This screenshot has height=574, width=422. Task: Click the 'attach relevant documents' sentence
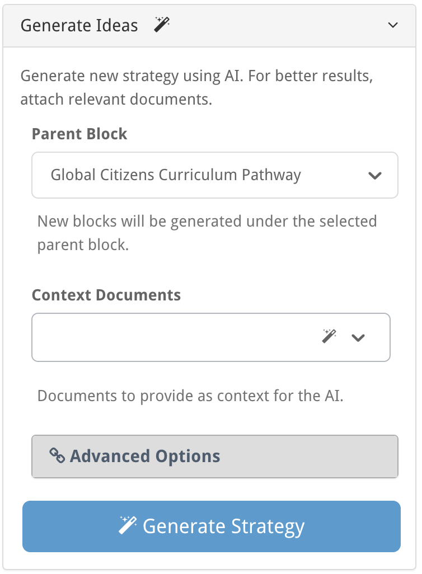click(116, 99)
